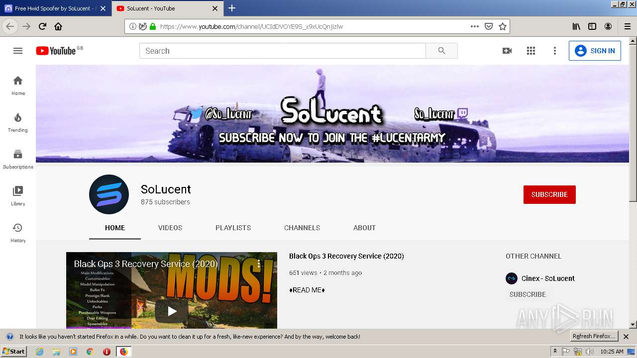The image size is (637, 358).
Task: Go back with the Firefox back arrow
Action: 10,26
